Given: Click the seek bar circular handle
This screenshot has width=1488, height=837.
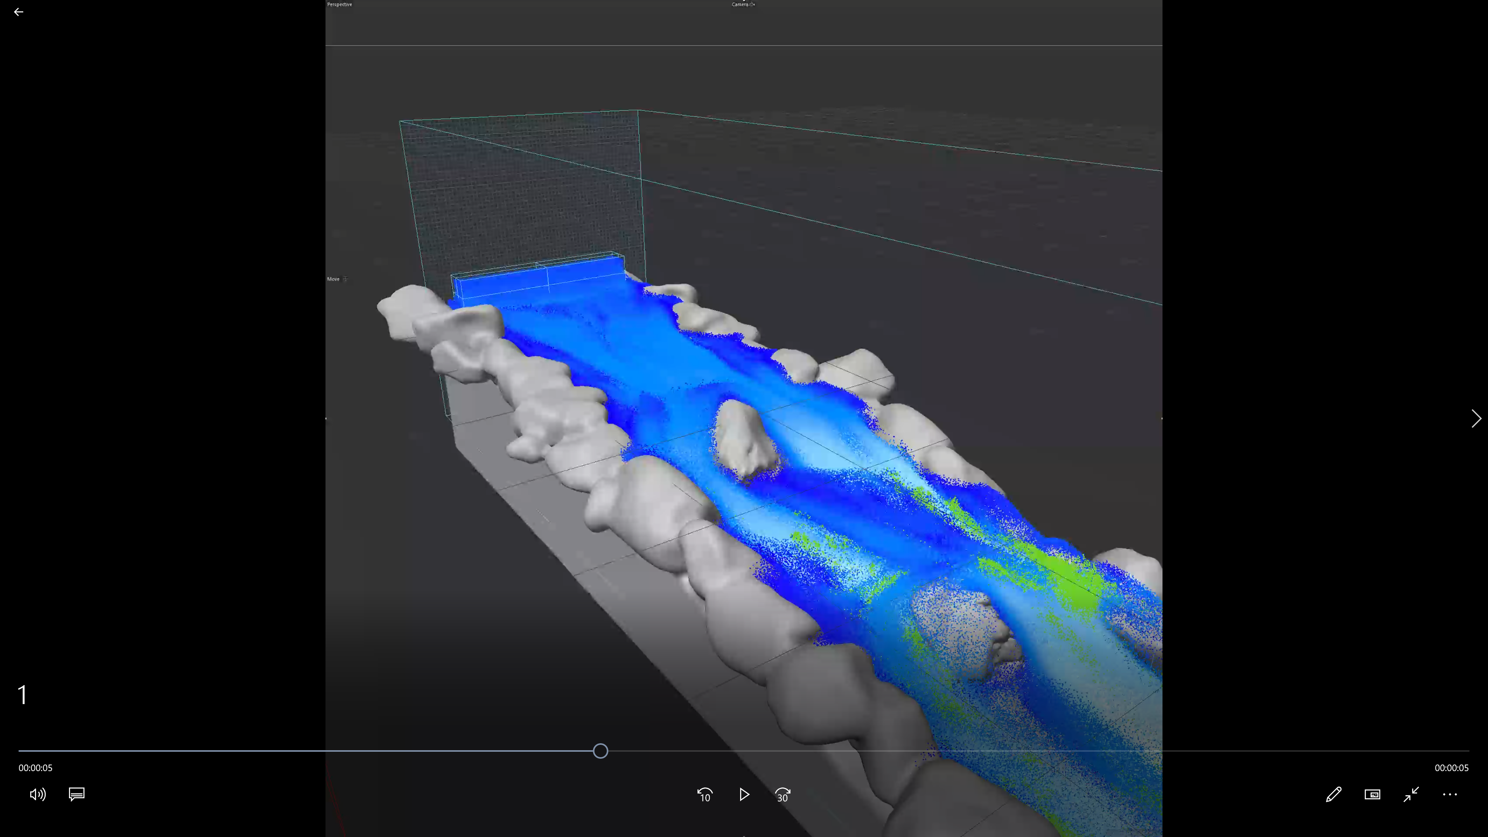Looking at the screenshot, I should [x=600, y=751].
